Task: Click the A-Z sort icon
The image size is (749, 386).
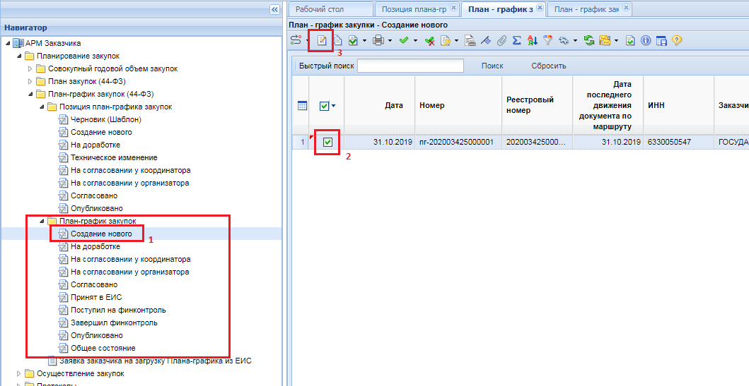Action: (532, 41)
